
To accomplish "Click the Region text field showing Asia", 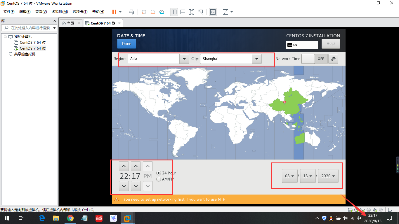I will 154,59.
